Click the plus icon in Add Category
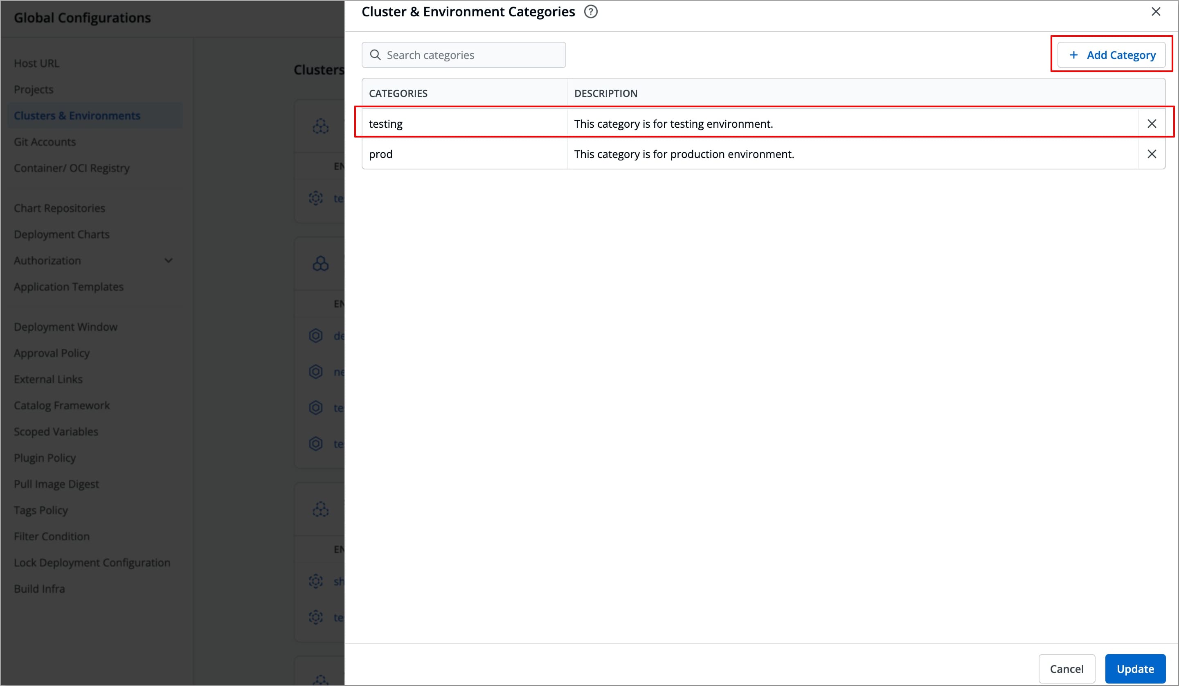Image resolution: width=1179 pixels, height=686 pixels. coord(1074,55)
